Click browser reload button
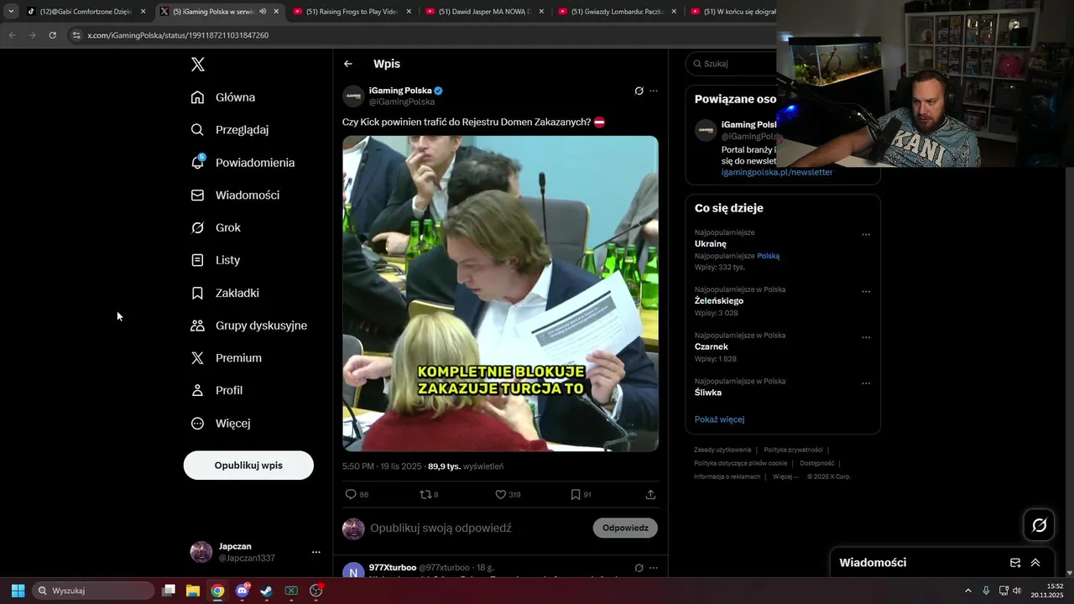This screenshot has width=1074, height=604. click(x=52, y=35)
